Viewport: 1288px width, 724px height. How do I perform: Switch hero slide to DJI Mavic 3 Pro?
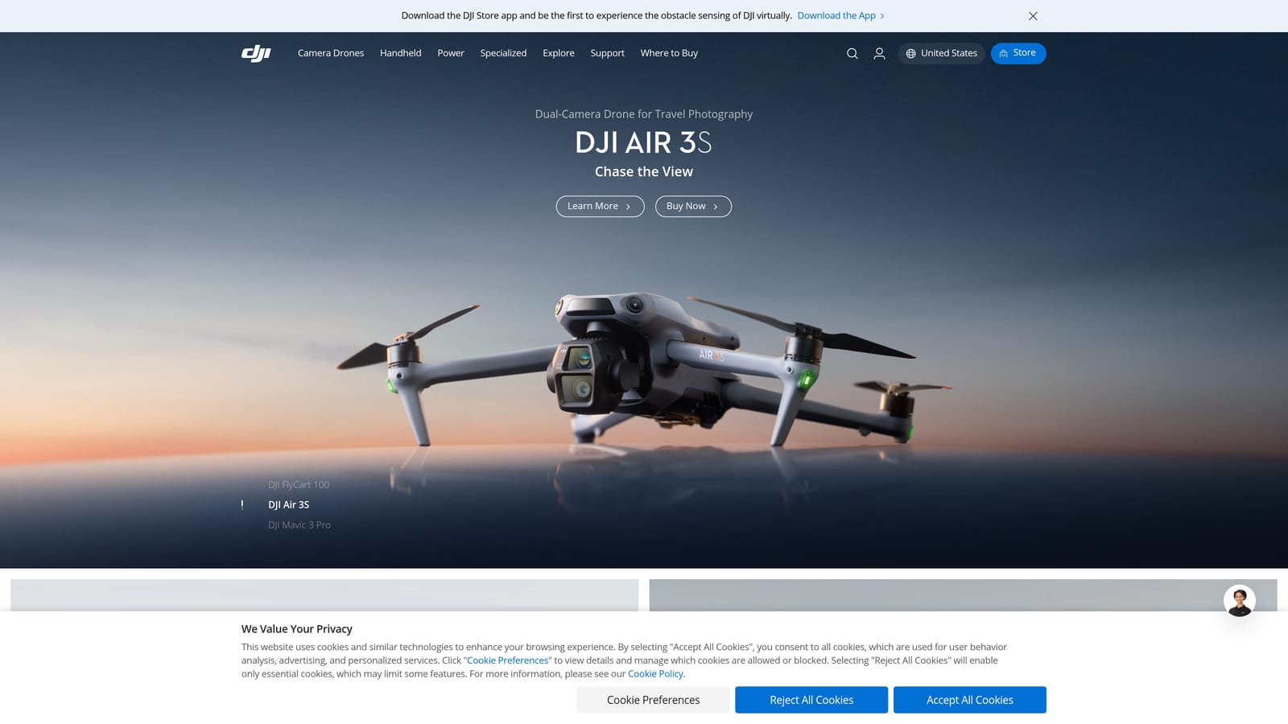tap(299, 525)
